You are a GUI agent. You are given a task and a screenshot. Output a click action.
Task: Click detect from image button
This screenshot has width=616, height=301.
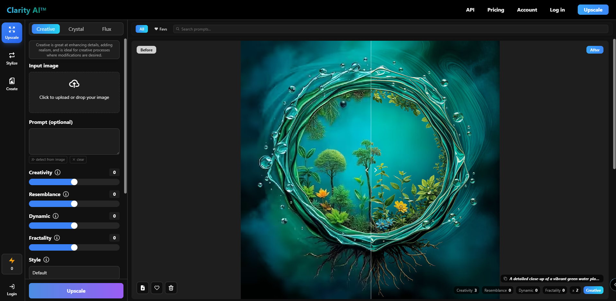pos(48,159)
